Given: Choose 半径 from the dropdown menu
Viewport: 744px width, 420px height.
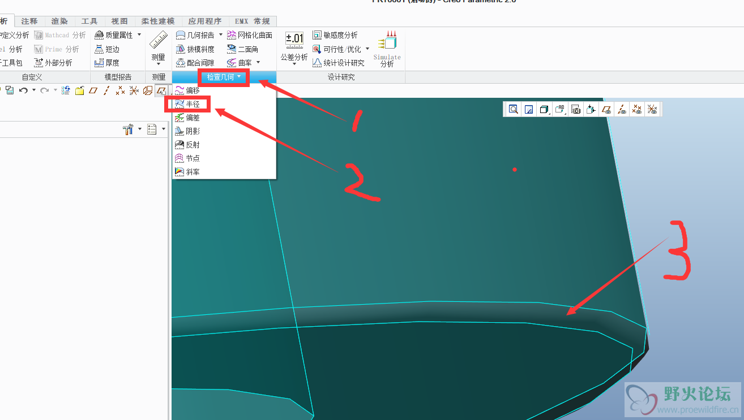Looking at the screenshot, I should click(224, 104).
